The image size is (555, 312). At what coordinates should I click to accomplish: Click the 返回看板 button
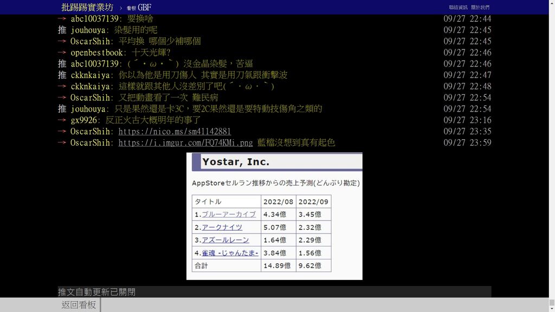[79, 304]
